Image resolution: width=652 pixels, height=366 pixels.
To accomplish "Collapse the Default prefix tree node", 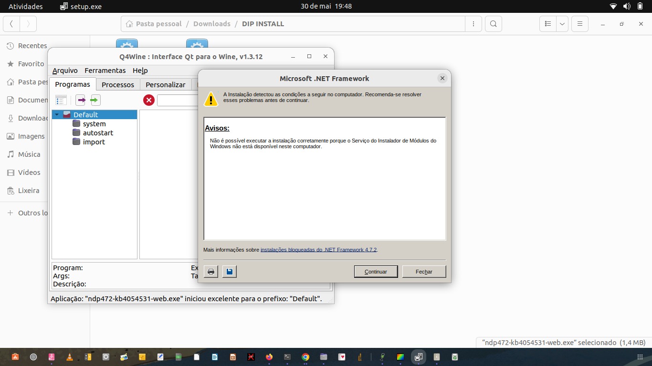I will [x=57, y=115].
